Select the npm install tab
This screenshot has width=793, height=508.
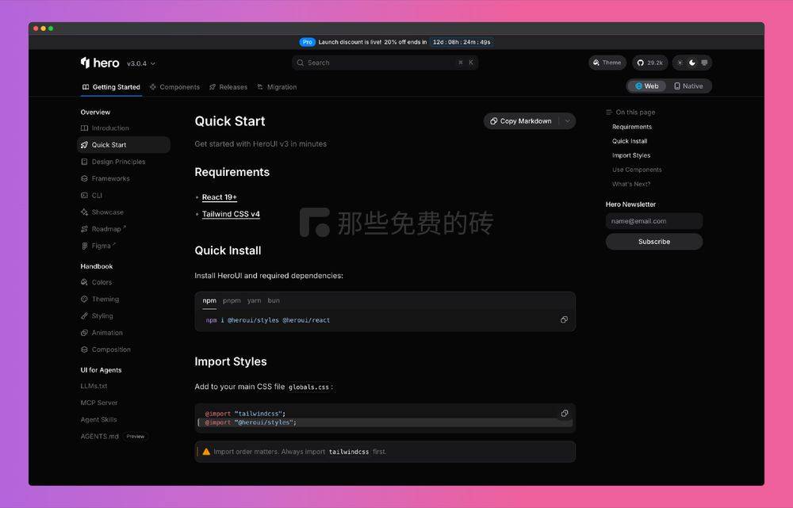point(209,300)
